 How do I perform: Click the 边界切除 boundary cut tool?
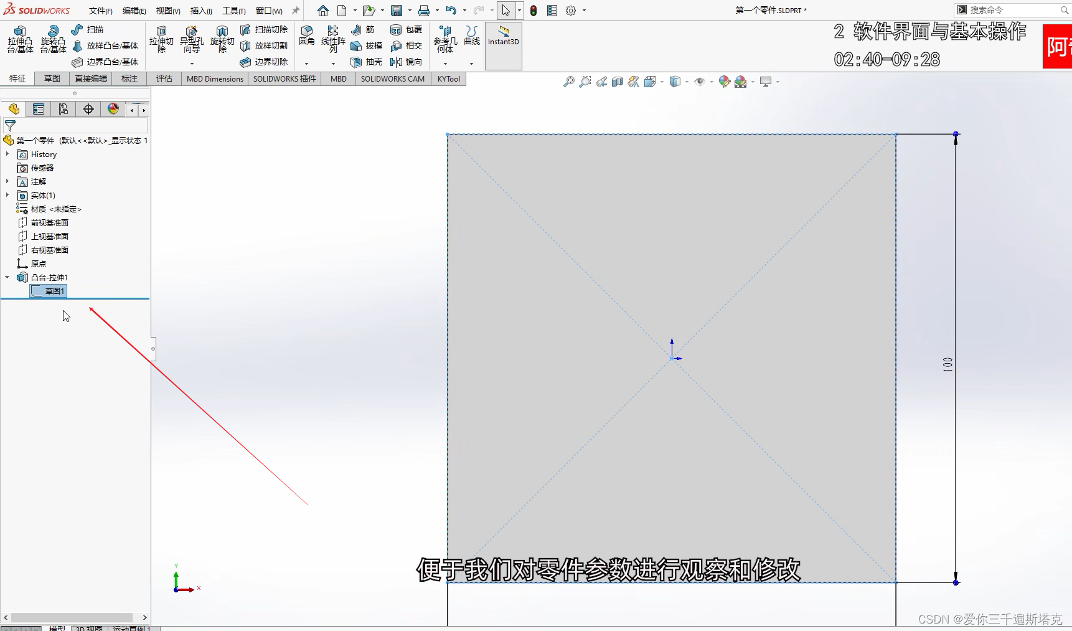tap(264, 62)
